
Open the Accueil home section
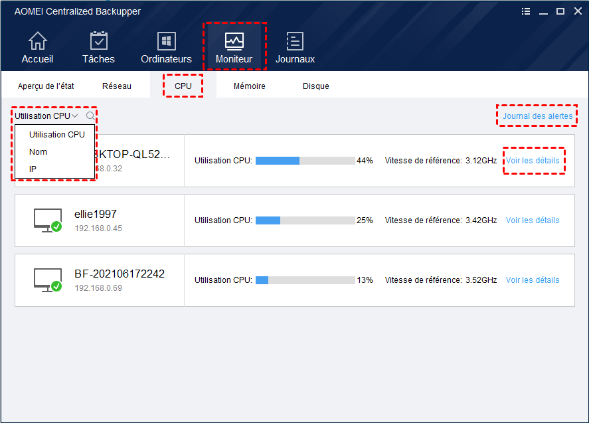(37, 47)
